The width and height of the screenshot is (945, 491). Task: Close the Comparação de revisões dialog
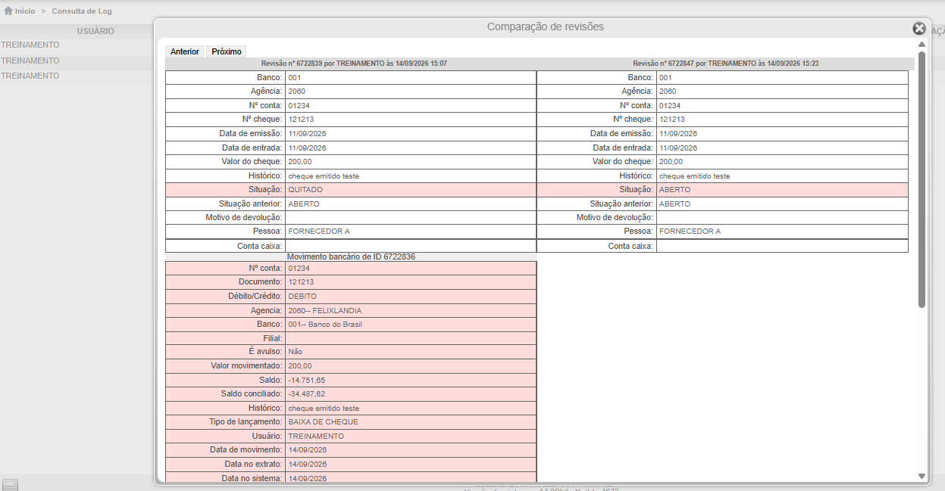919,28
